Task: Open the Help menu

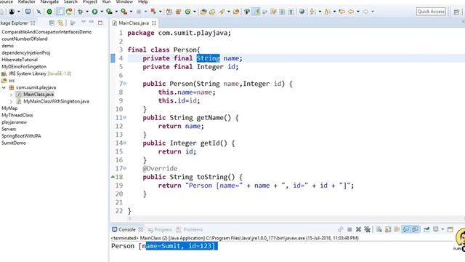Action: pos(143,1)
